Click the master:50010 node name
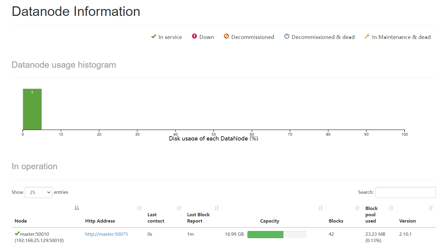 pyautogui.click(x=35, y=234)
